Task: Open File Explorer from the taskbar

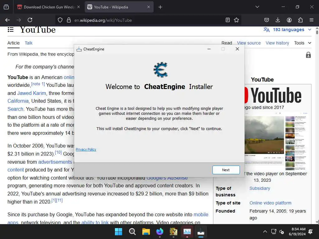Action: click(146, 232)
